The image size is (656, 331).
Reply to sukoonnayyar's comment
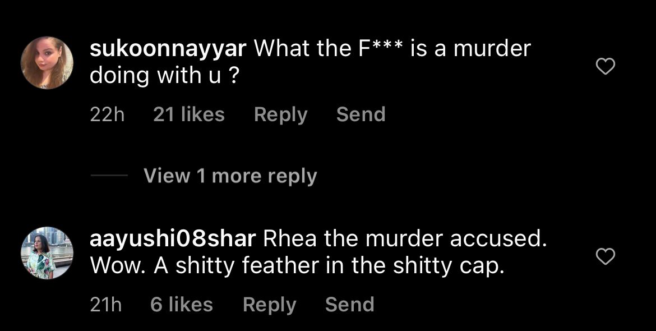pos(280,114)
